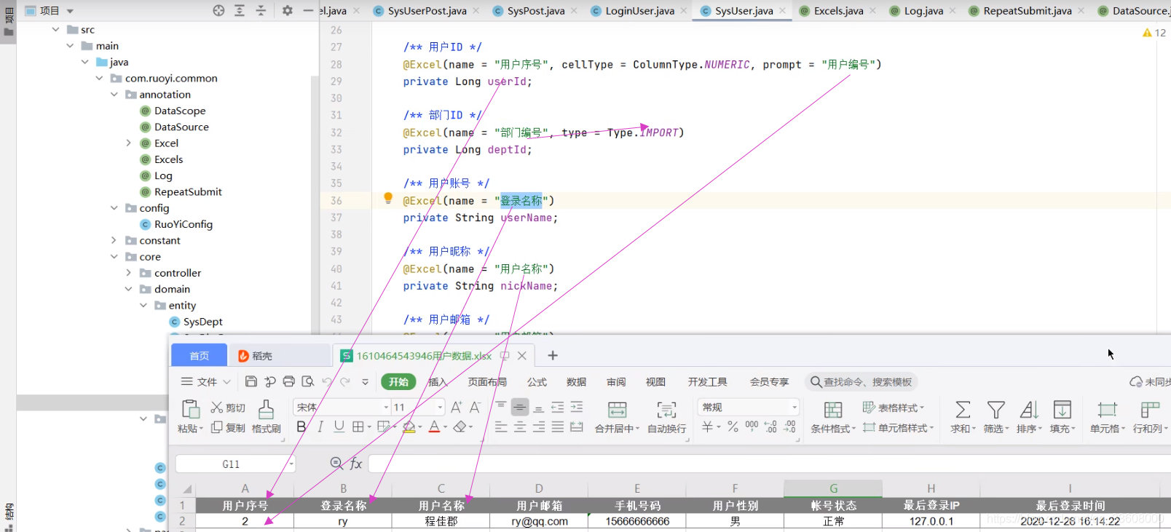Open the font name 宋体 dropdown
This screenshot has height=532, width=1171.
pyautogui.click(x=386, y=408)
